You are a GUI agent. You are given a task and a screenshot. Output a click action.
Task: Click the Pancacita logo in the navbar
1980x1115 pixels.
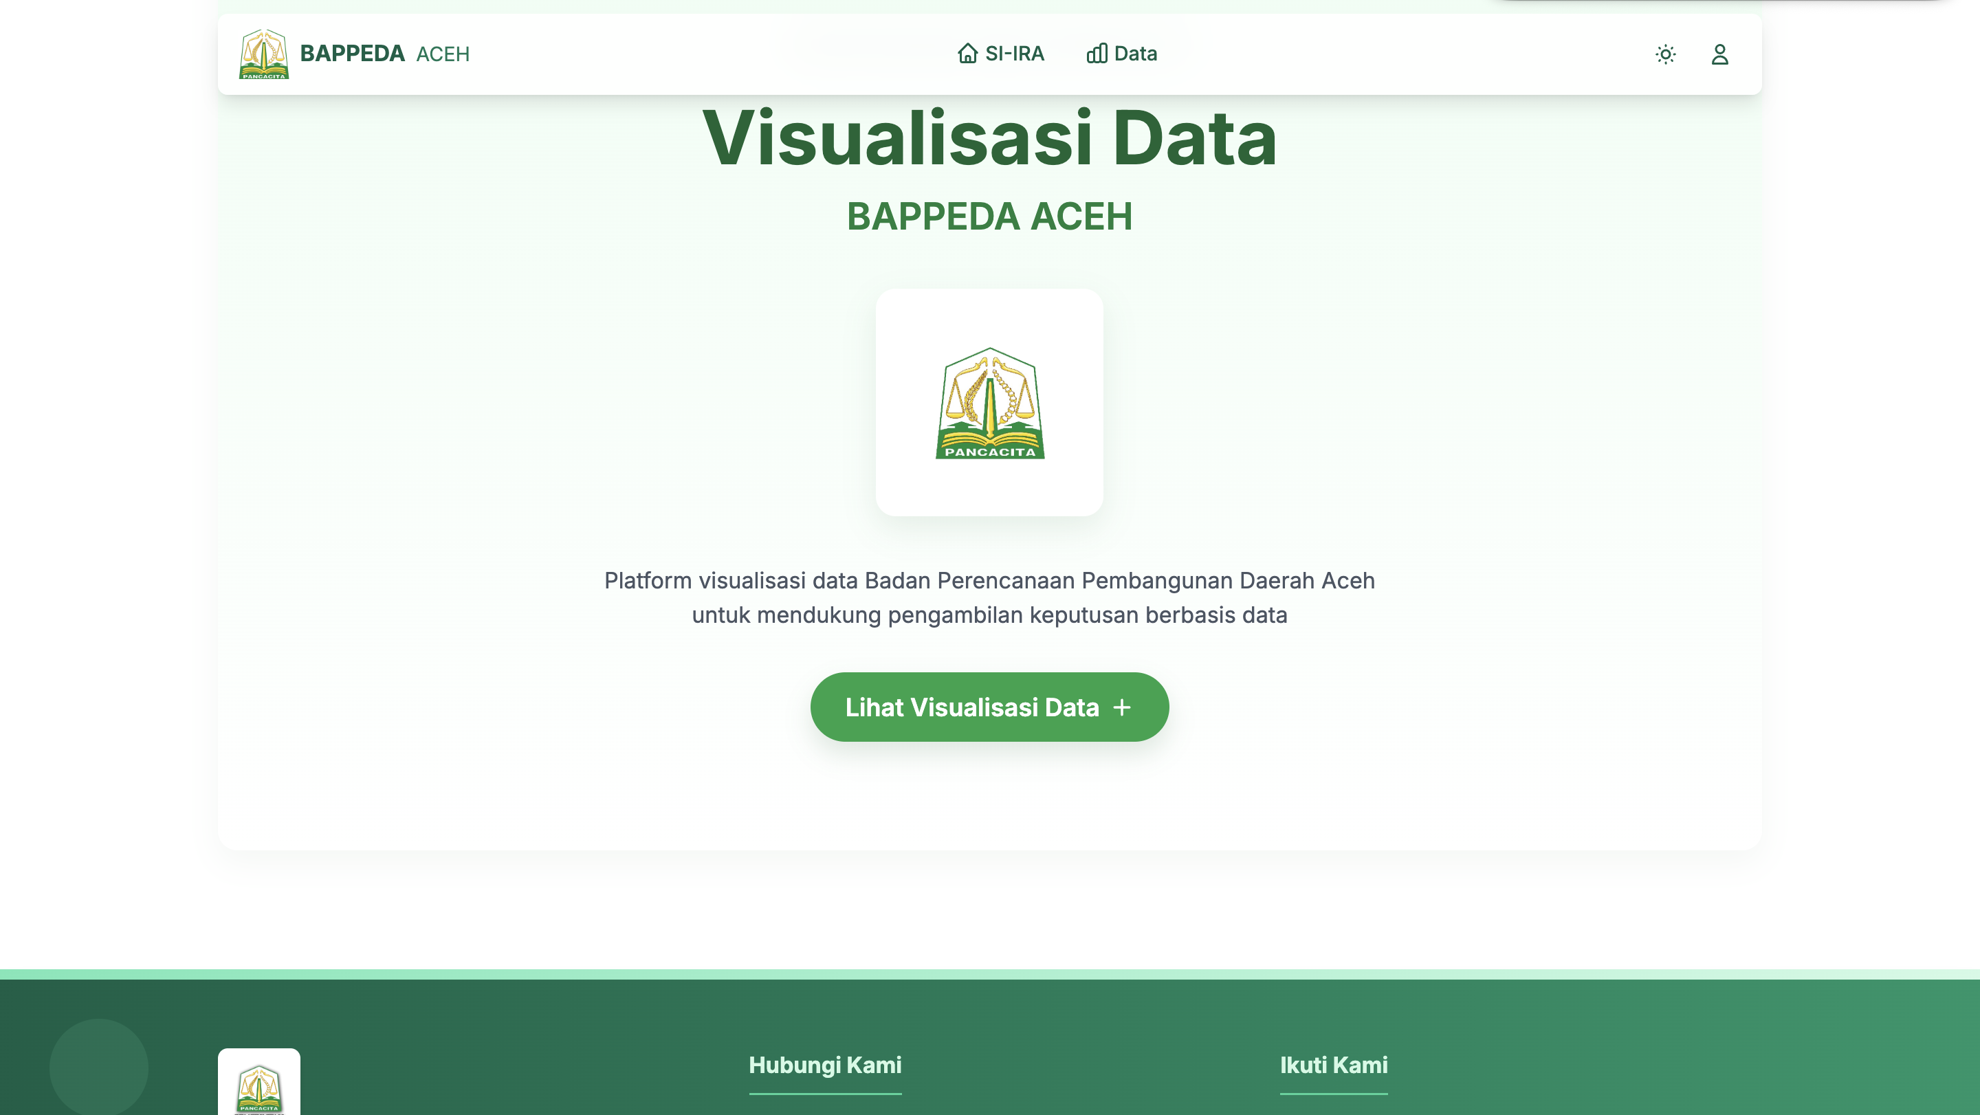[263, 54]
